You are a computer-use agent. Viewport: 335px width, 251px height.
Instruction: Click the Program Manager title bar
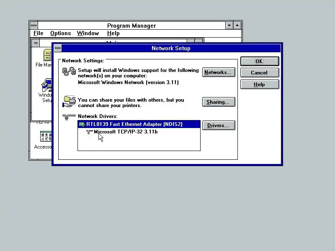click(131, 26)
